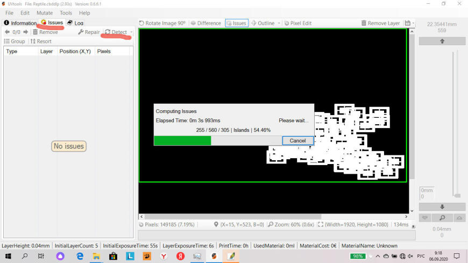Click the Pixels count status icon
The width and height of the screenshot is (468, 263).
pos(141,224)
